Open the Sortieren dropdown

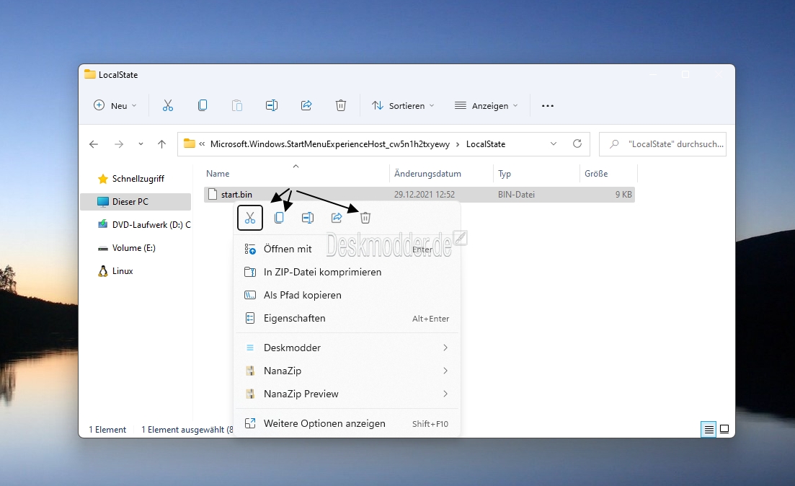click(403, 105)
